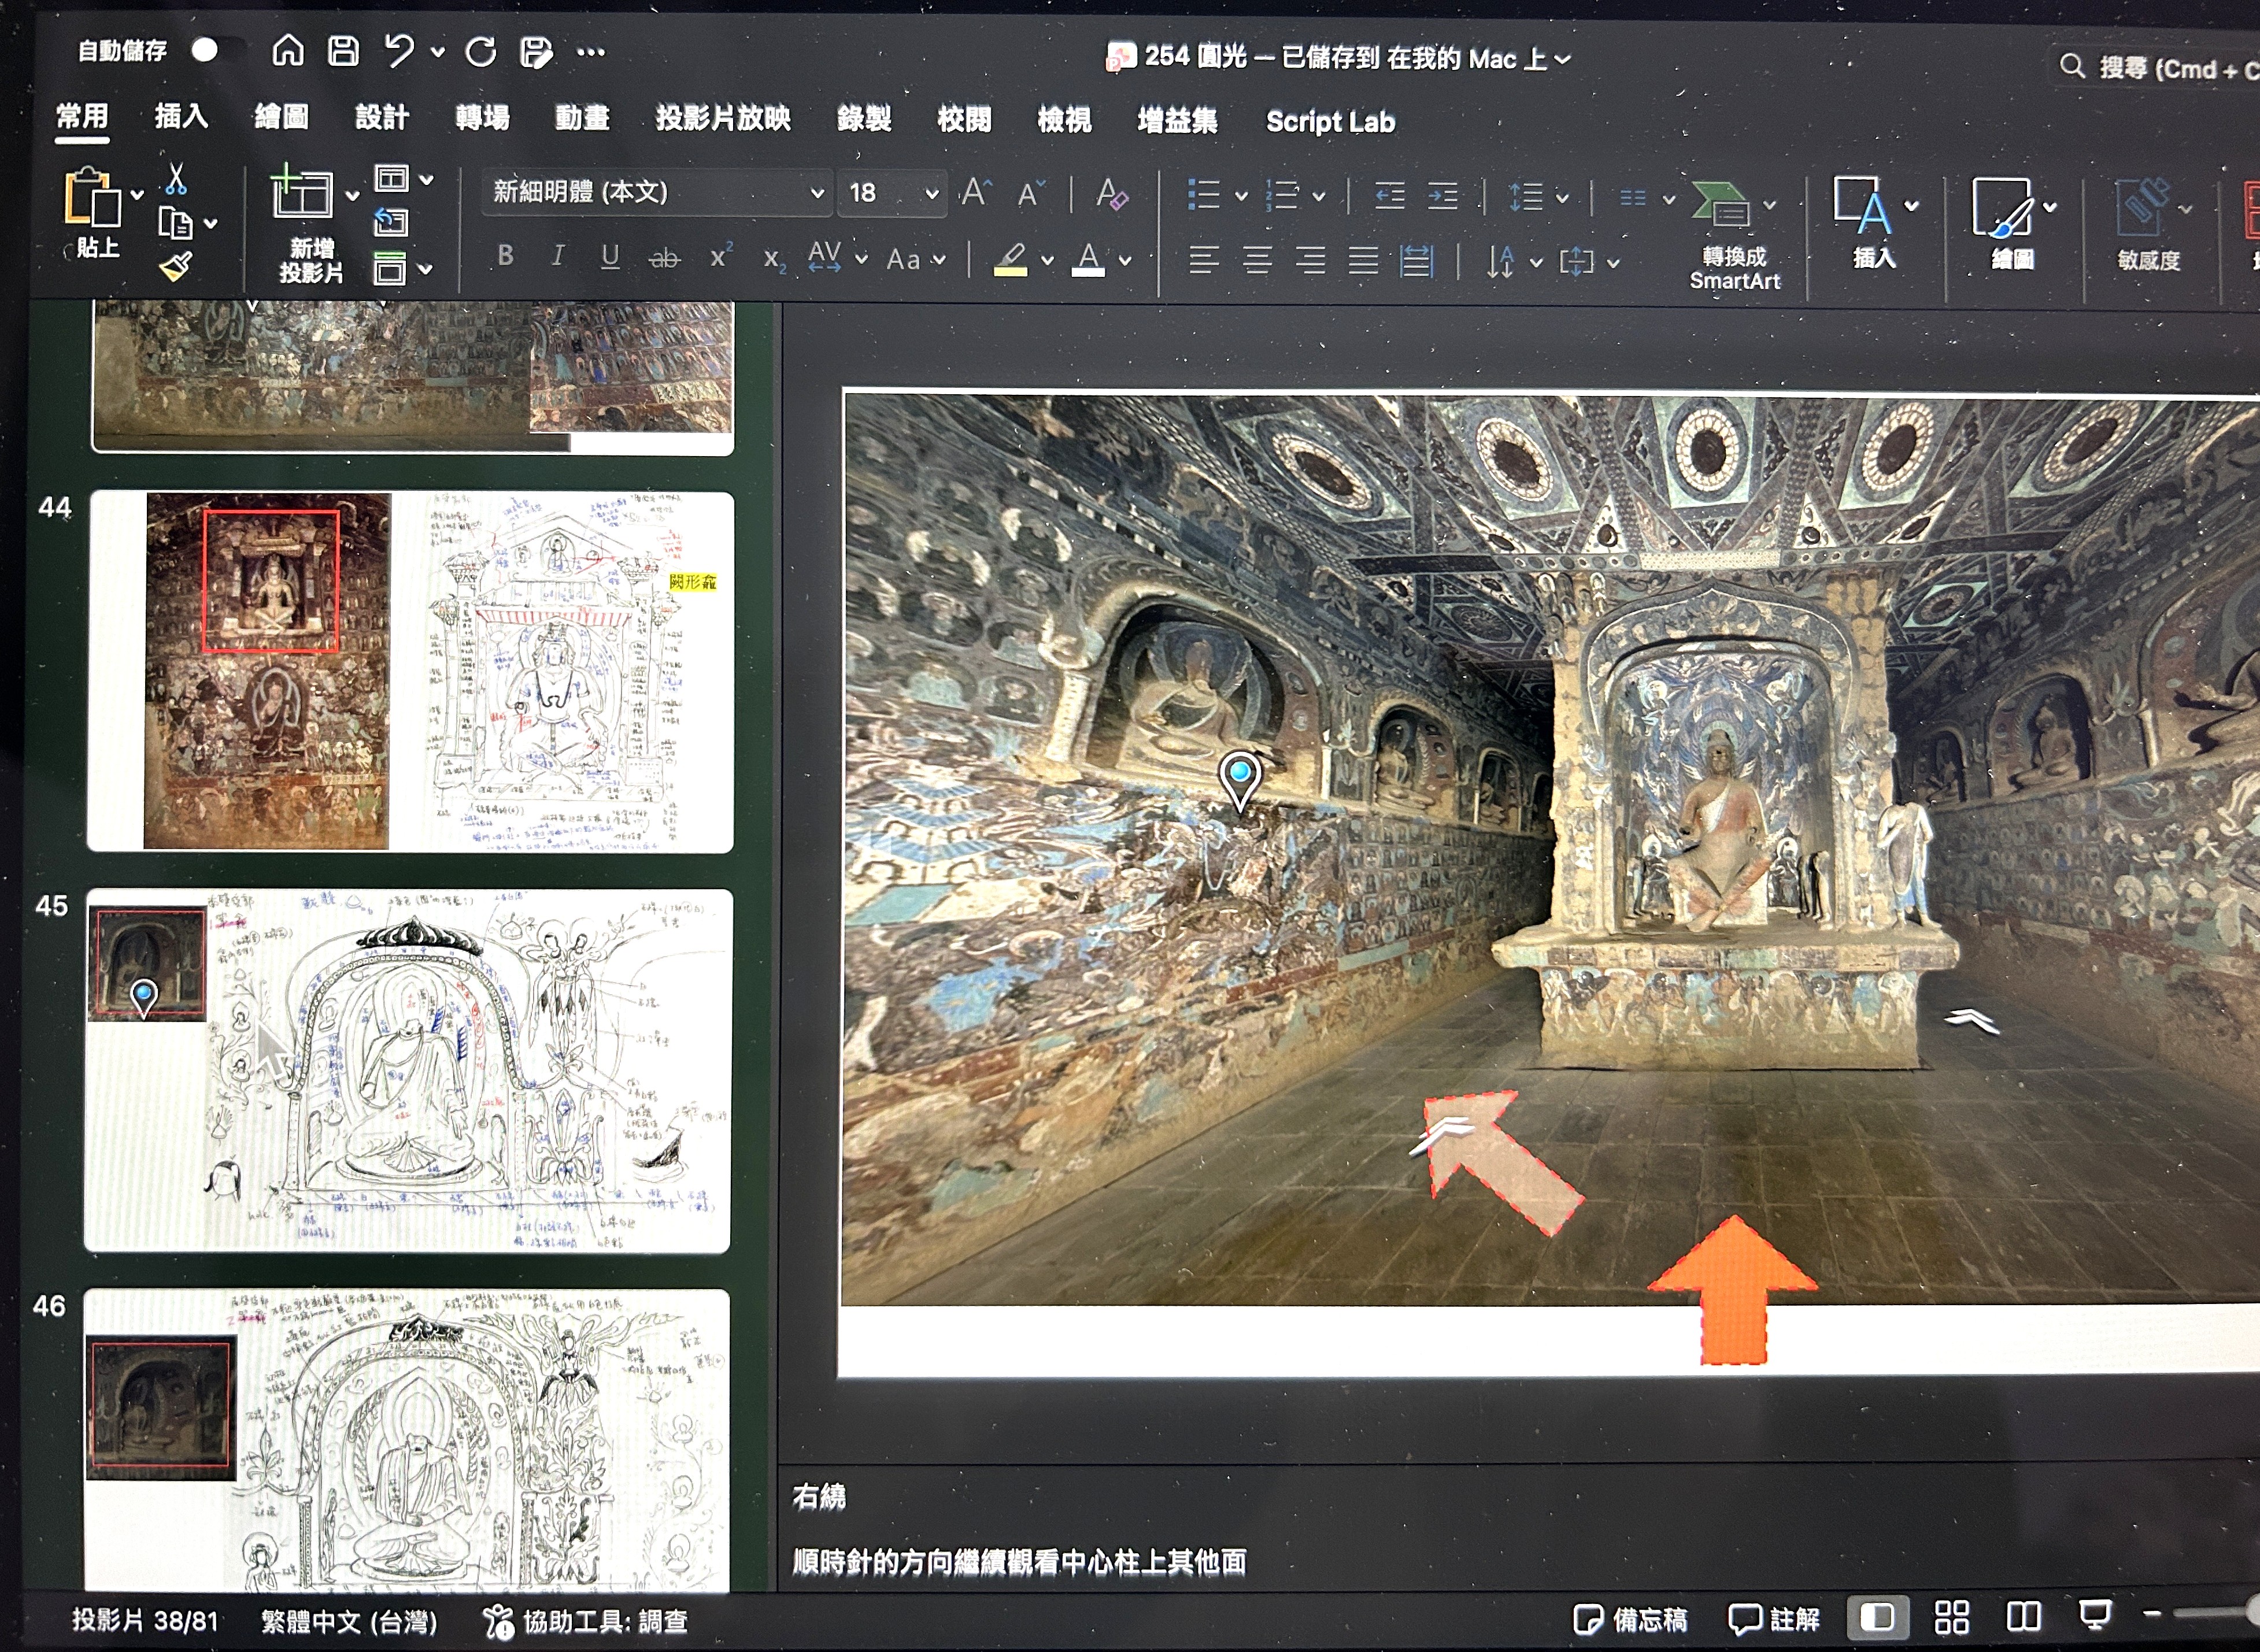Apply the font color swatch
Image resolution: width=2260 pixels, height=1652 pixels.
1088,260
